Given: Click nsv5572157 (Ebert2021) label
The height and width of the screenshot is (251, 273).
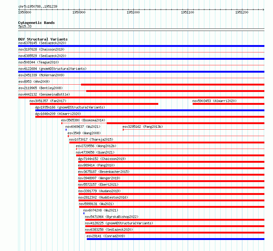Looking at the screenshot, I should pyautogui.click(x=98, y=184).
